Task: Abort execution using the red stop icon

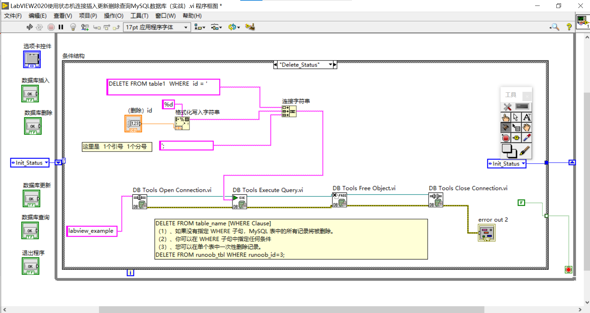Action: pos(51,27)
